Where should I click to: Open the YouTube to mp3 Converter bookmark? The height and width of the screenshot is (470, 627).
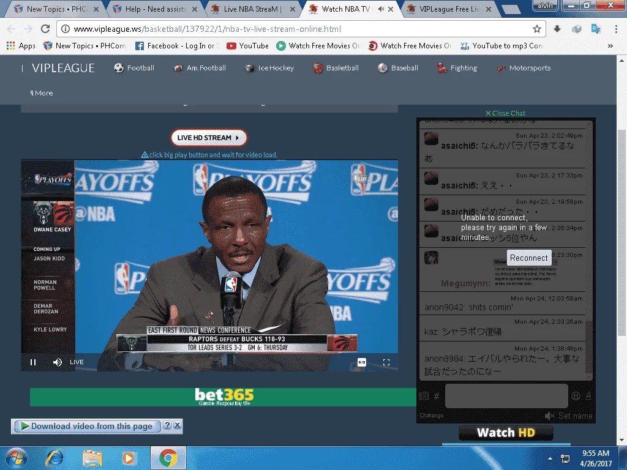point(502,45)
